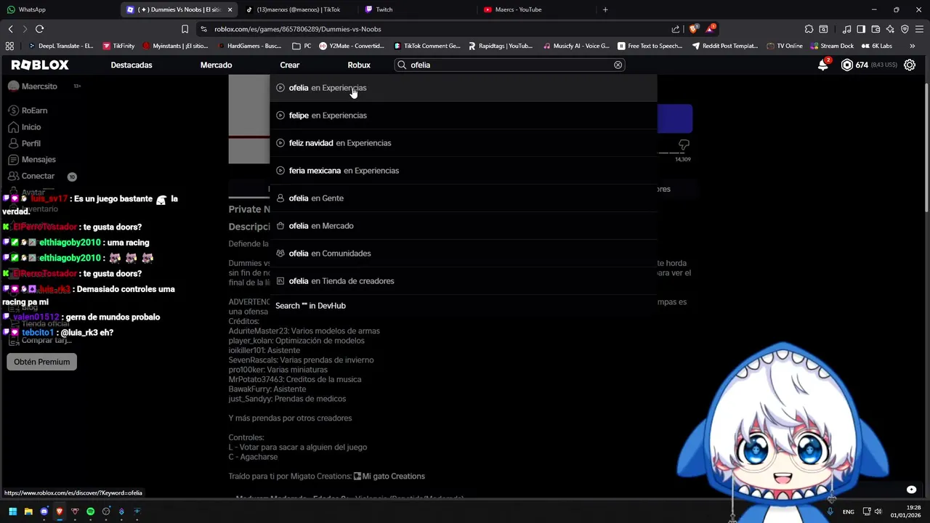Open Conectar in the sidebar
This screenshot has height=523, width=930.
(31, 176)
